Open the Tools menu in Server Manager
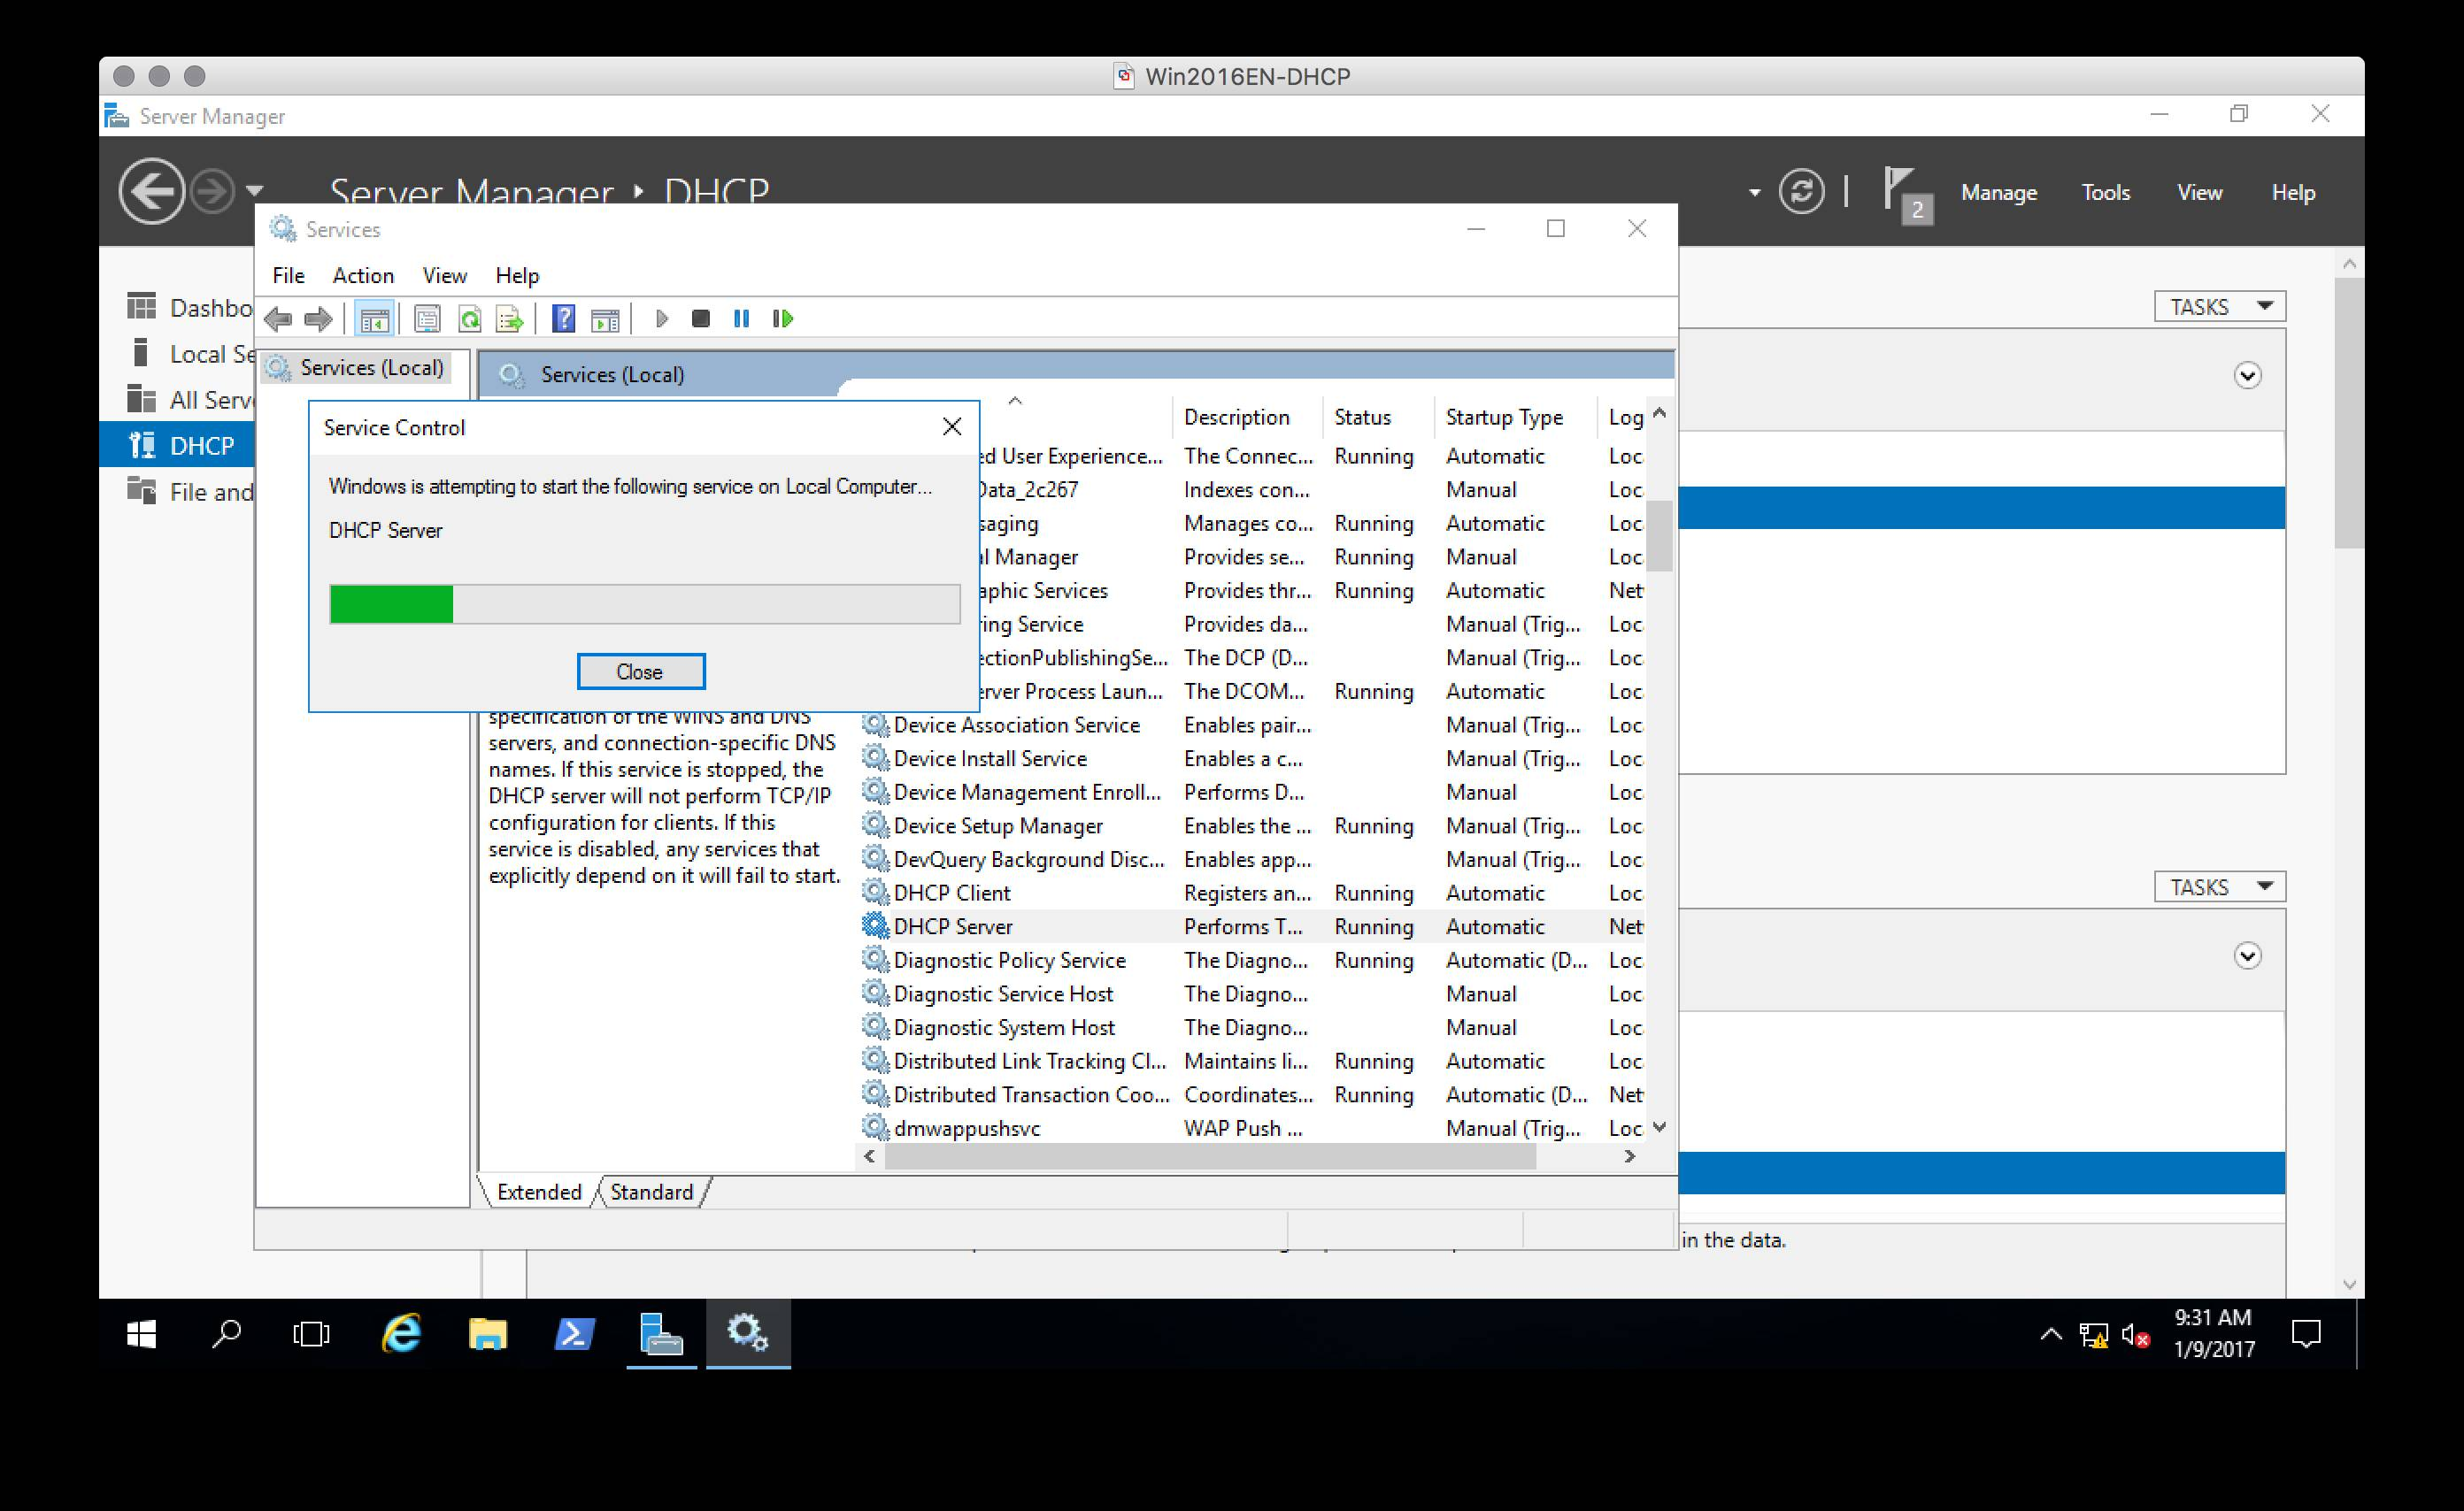 click(x=2105, y=193)
